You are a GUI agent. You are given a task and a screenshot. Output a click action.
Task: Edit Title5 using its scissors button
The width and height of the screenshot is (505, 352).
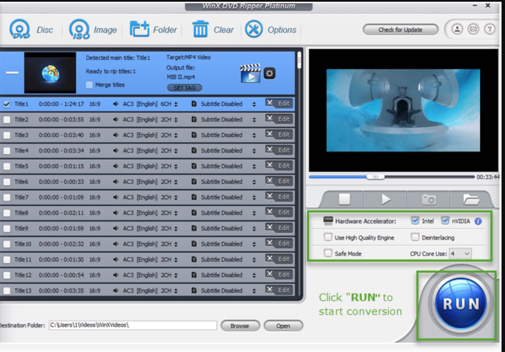tap(279, 166)
